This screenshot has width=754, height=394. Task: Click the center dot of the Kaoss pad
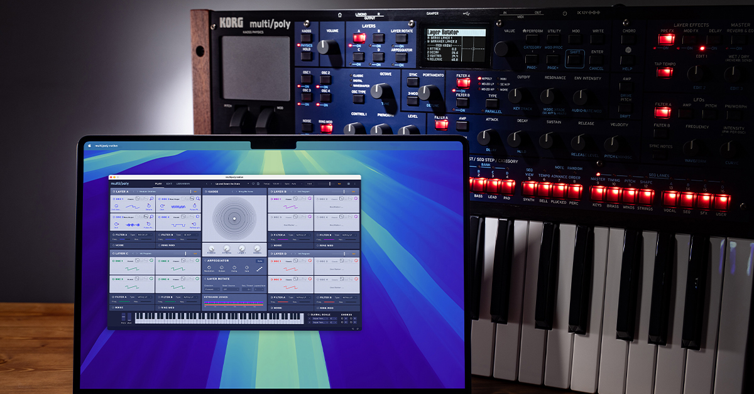[234, 218]
